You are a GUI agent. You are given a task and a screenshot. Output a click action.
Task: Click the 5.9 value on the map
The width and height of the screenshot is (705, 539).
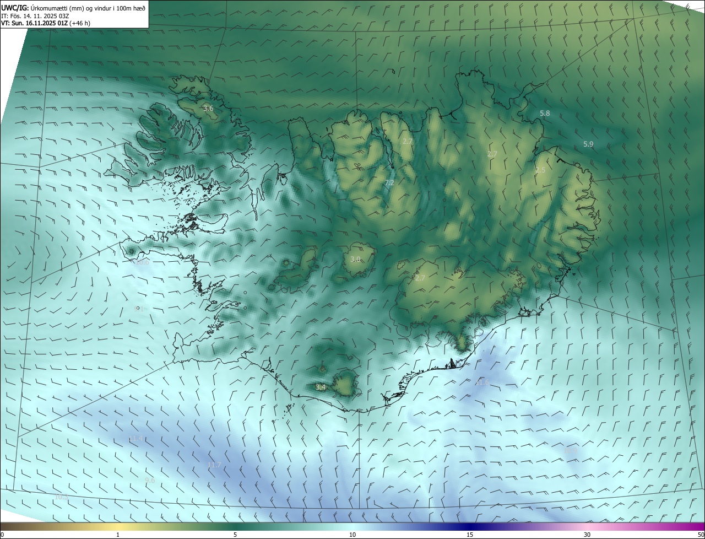coord(588,144)
